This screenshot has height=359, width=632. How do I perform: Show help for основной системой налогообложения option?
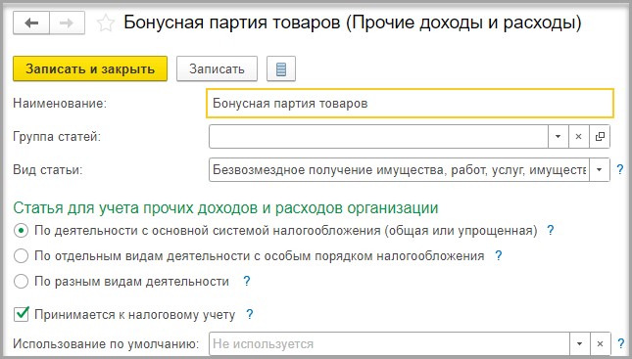[x=550, y=230]
